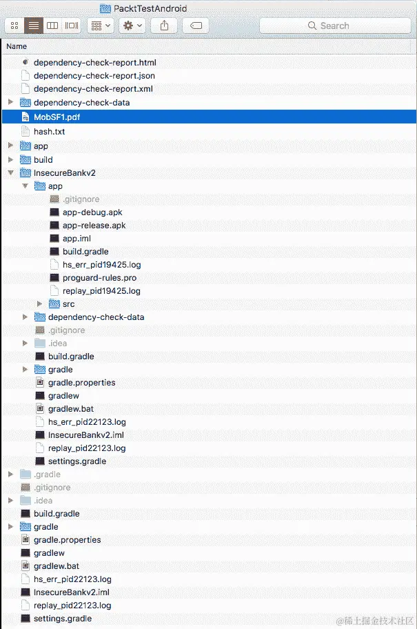Screen dimensions: 417x629
Task: Select the build.gradle row under nested app
Action: point(208,252)
